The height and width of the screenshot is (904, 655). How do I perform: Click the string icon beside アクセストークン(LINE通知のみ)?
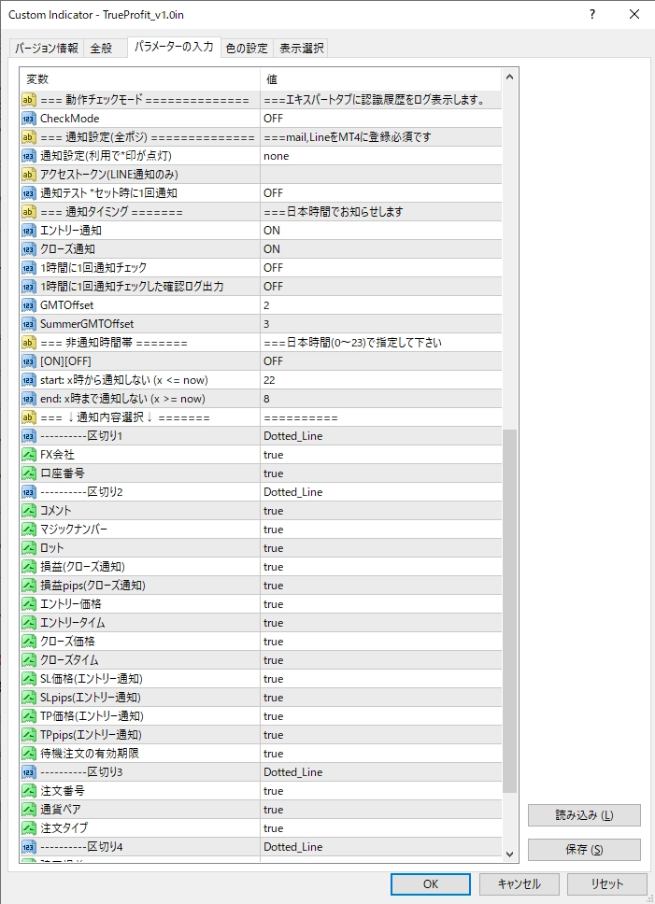tap(29, 175)
